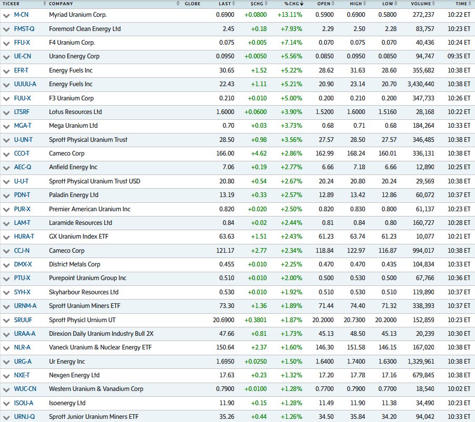Image resolution: width=475 pixels, height=422 pixels.
Task: Click the 09:35 ET time value
Action: tap(459, 56)
